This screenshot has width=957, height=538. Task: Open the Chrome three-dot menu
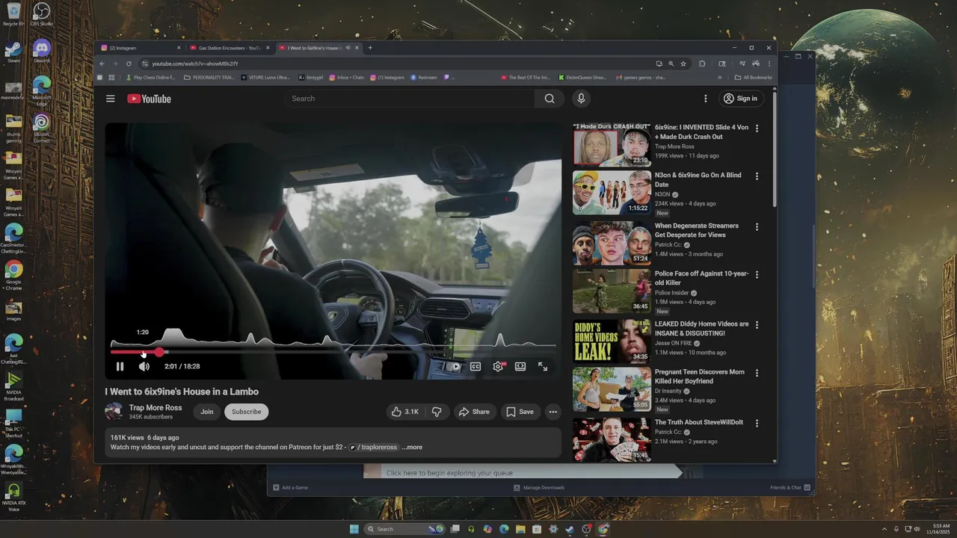tap(769, 64)
